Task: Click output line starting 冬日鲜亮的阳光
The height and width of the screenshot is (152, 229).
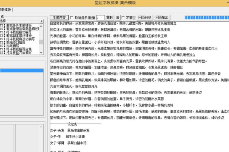Action: click(129, 61)
